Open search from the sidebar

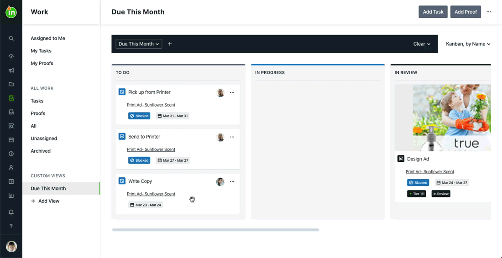tap(11, 39)
